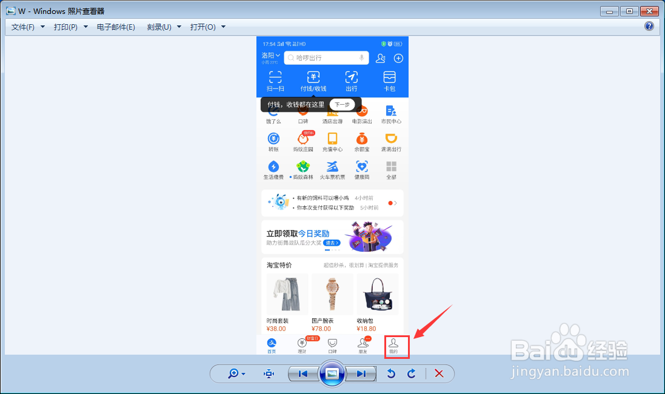Image resolution: width=665 pixels, height=394 pixels.
Task: Switch to the 理财 finance tab
Action: tap(302, 346)
